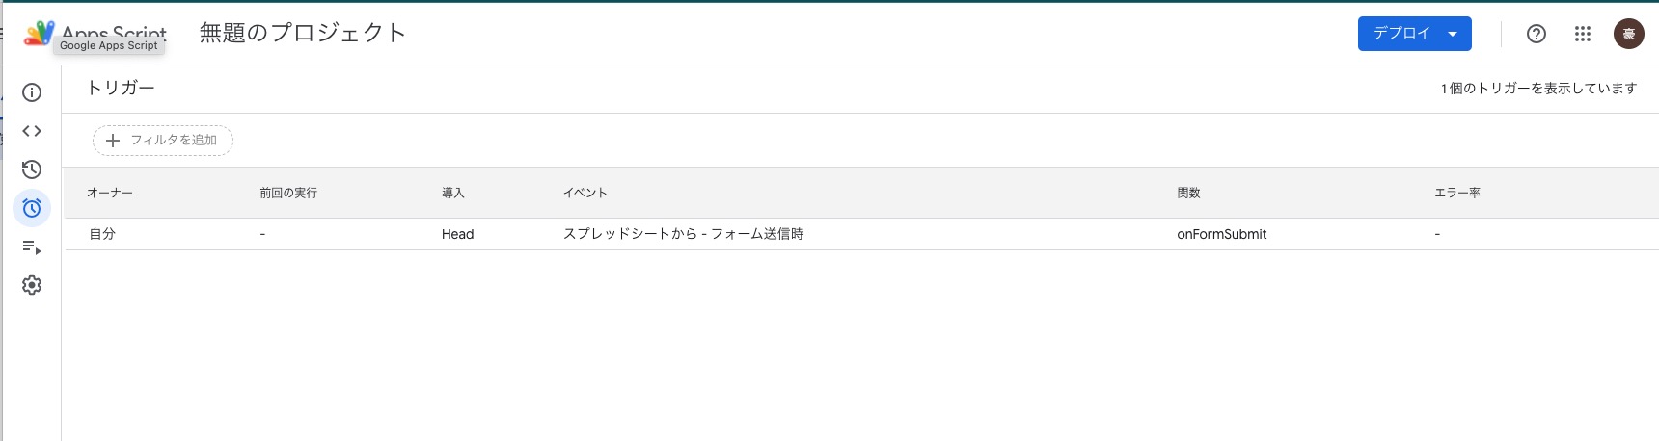Rename the 無題のプロジェクト title
The image size is (1659, 441).
(303, 33)
